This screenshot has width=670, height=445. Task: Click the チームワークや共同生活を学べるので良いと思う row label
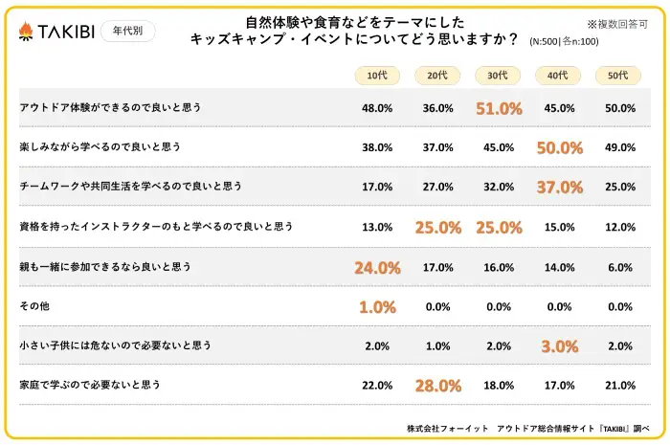click(131, 187)
